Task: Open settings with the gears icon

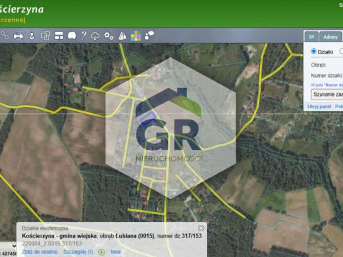Action: click(x=109, y=36)
